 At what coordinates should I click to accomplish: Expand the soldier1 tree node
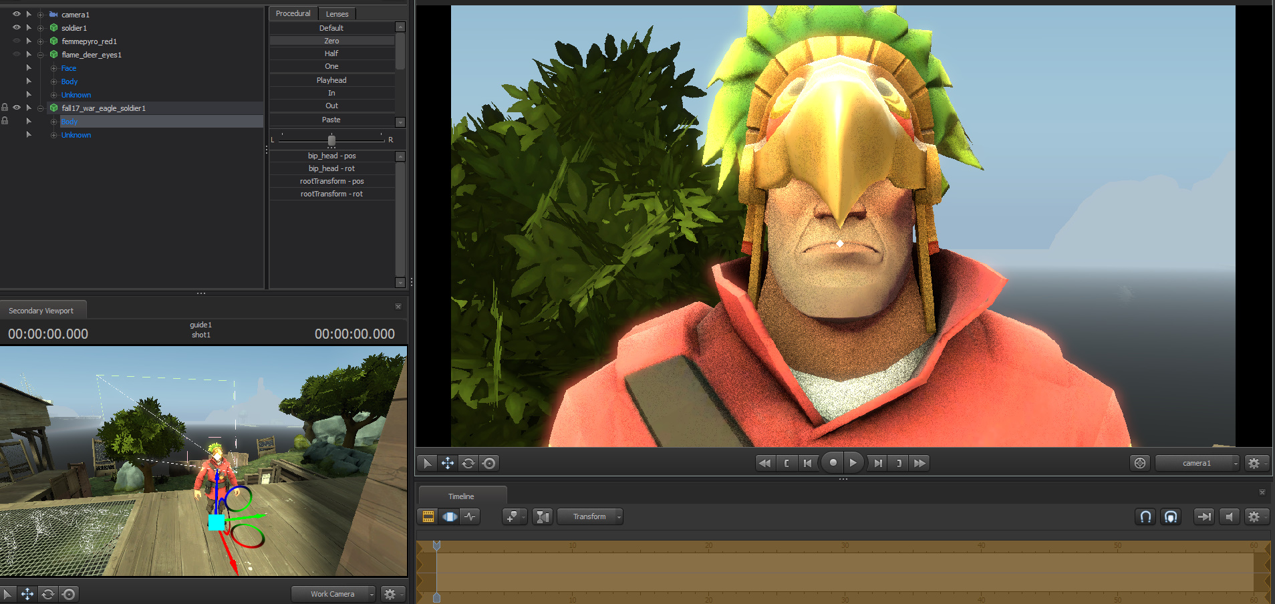coord(41,28)
